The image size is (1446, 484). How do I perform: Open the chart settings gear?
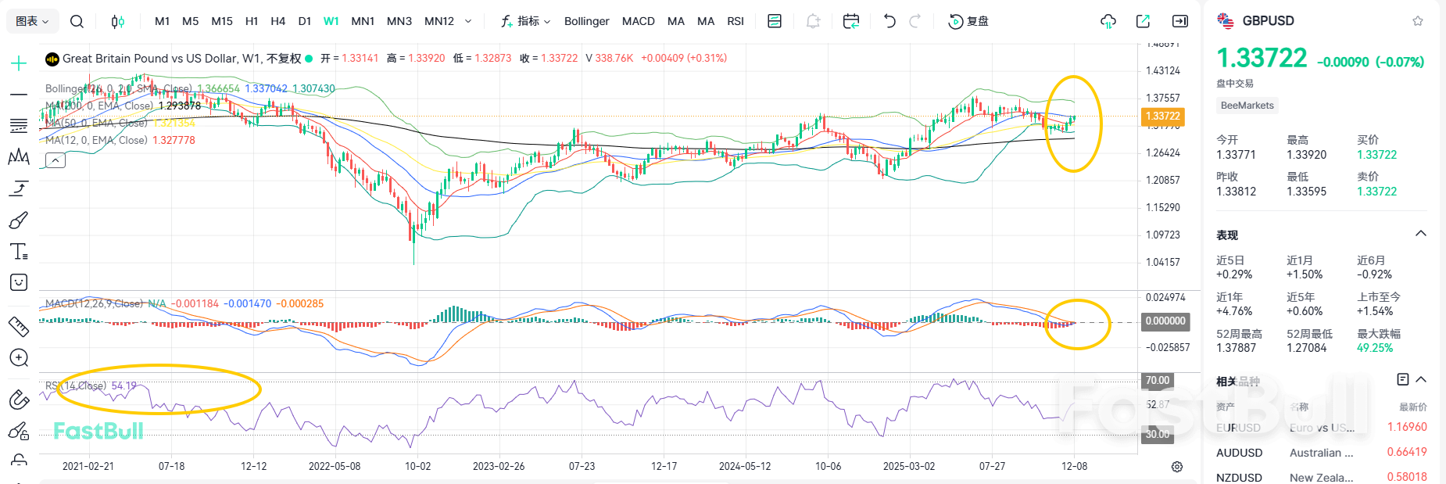pyautogui.click(x=1177, y=467)
